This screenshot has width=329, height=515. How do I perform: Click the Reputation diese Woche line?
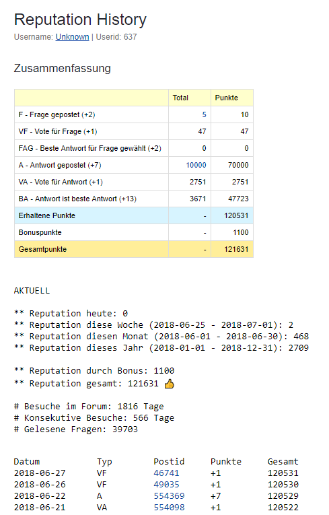pos(153,325)
